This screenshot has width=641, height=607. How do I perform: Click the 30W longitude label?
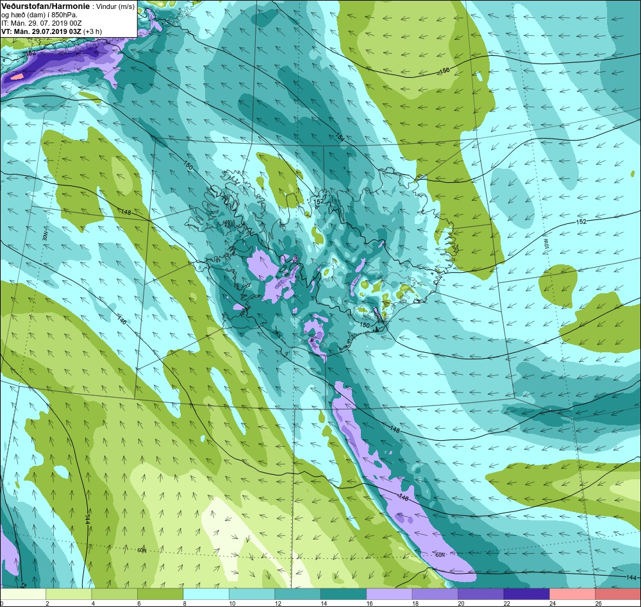[x=45, y=237]
